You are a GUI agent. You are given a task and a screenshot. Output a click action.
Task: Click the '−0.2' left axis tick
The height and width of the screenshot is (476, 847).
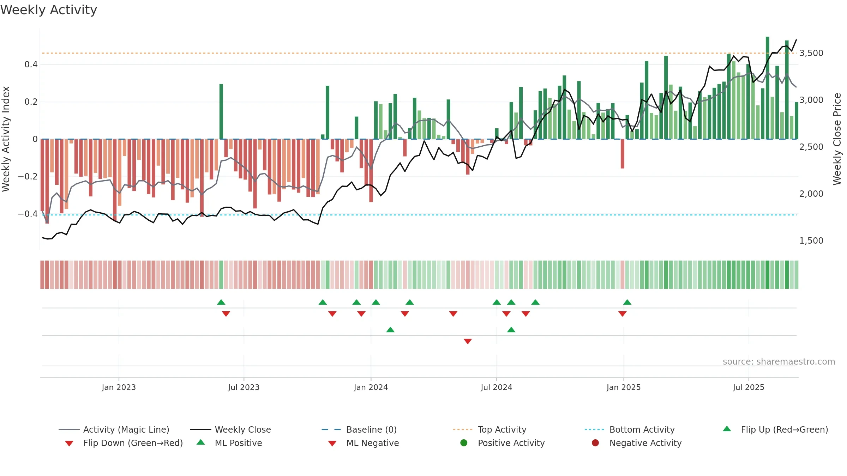28,177
